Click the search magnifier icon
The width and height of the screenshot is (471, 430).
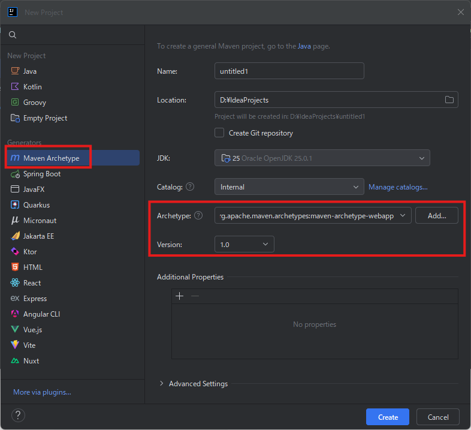click(13, 35)
